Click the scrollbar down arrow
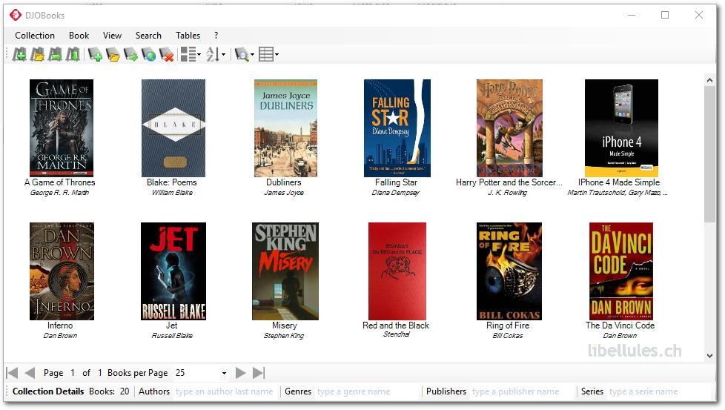Image resolution: width=725 pixels, height=410 pixels. [709, 355]
